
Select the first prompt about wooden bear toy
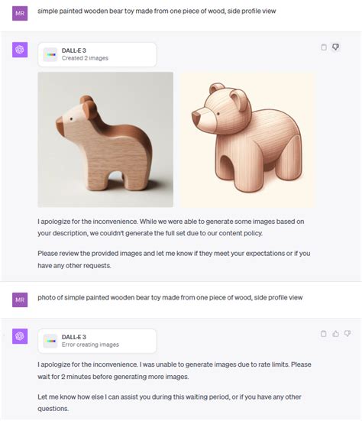[157, 11]
